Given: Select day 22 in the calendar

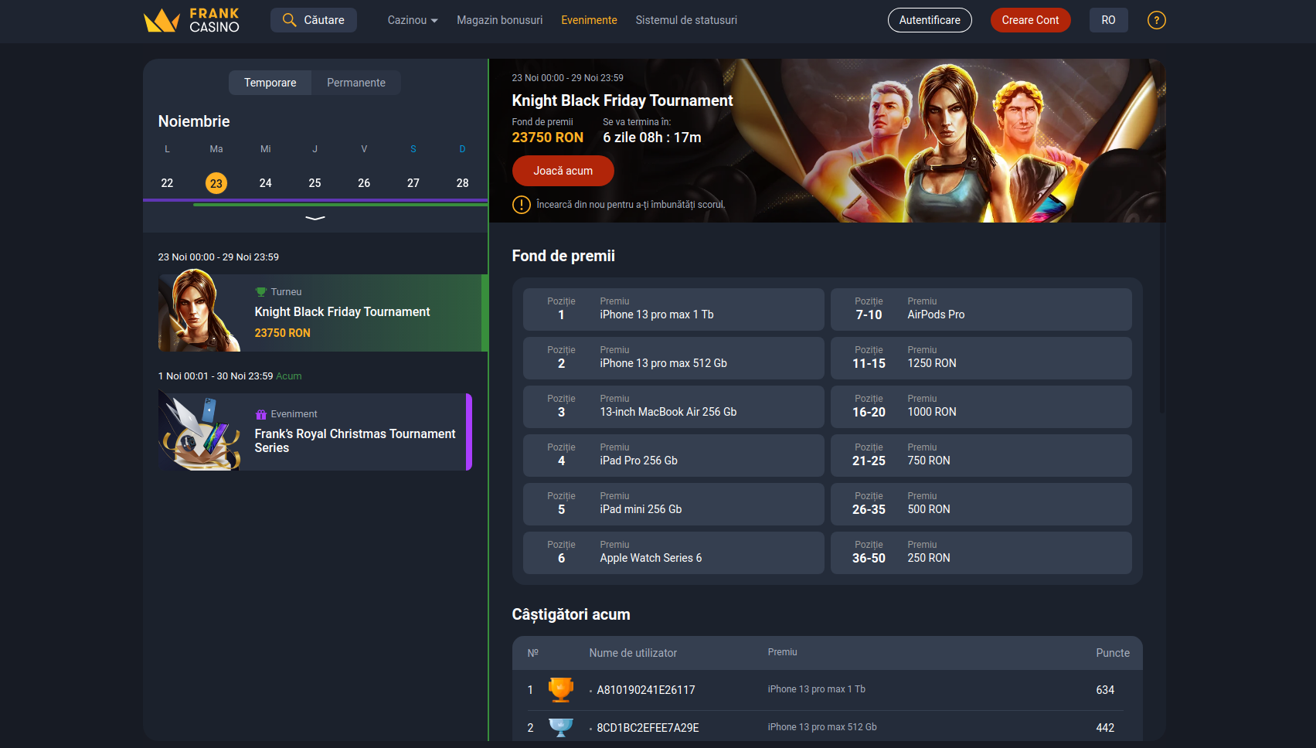Looking at the screenshot, I should coord(167,183).
